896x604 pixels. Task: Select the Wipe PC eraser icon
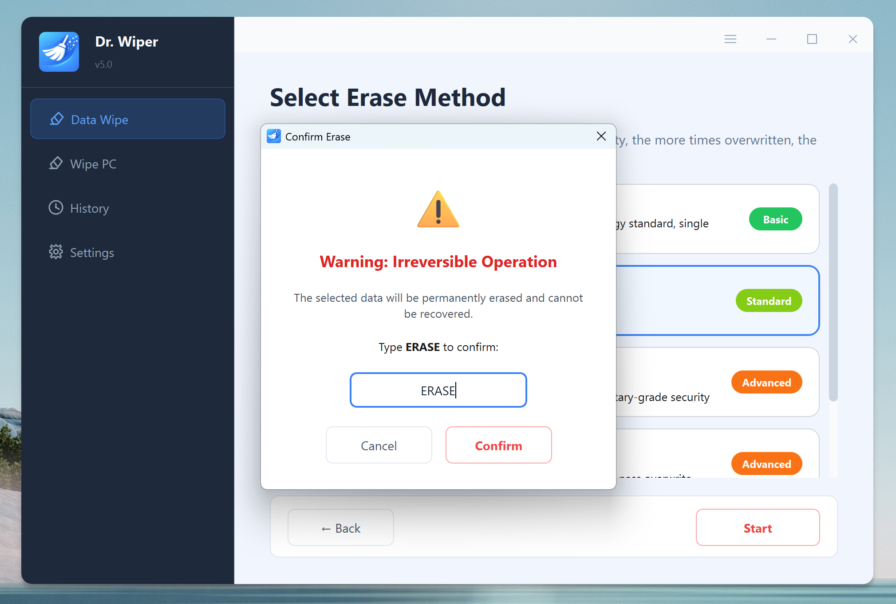point(56,163)
